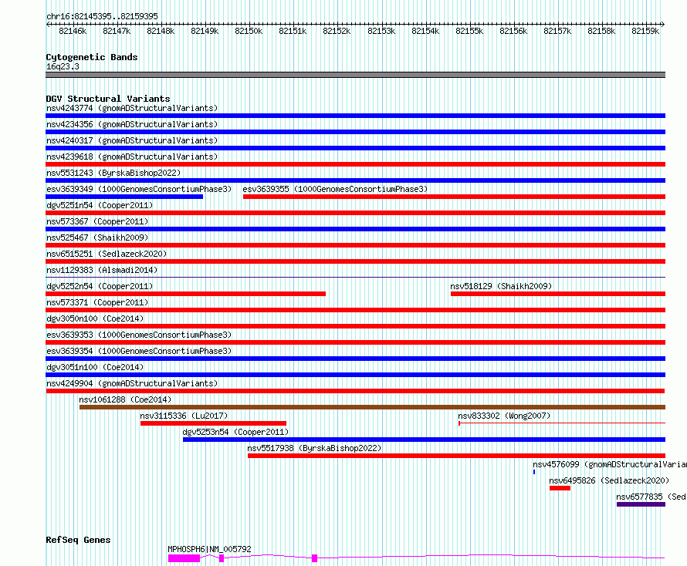Select the red bar of nsv4239618
This screenshot has width=687, height=566.
[x=356, y=164]
